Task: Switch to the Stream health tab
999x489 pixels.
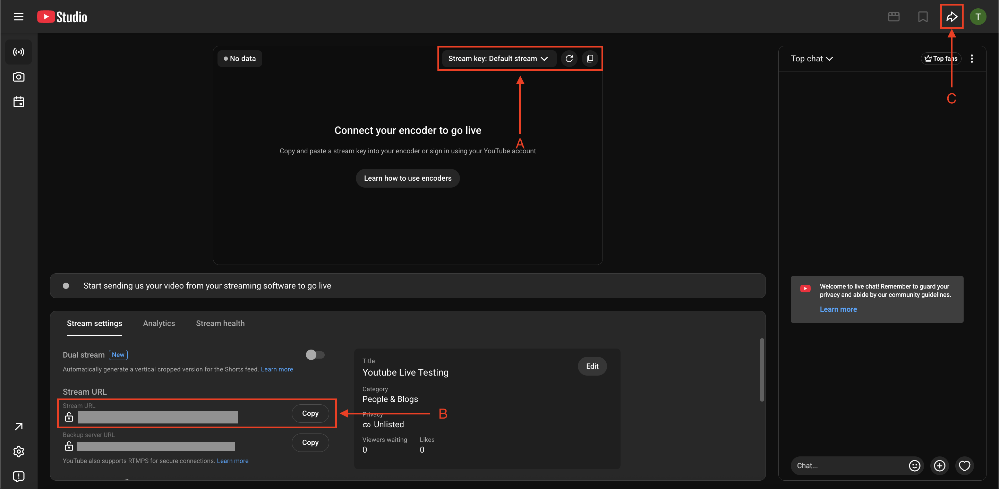Action: coord(220,324)
